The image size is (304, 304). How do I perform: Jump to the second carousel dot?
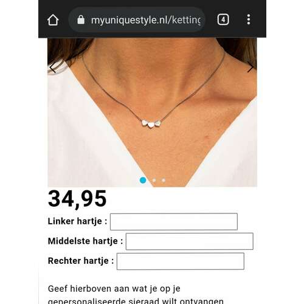154,180
